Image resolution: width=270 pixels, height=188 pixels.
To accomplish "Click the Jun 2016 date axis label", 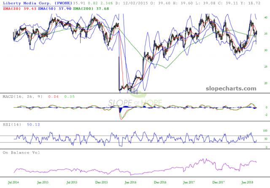I will pyautogui.click(x=130, y=183).
